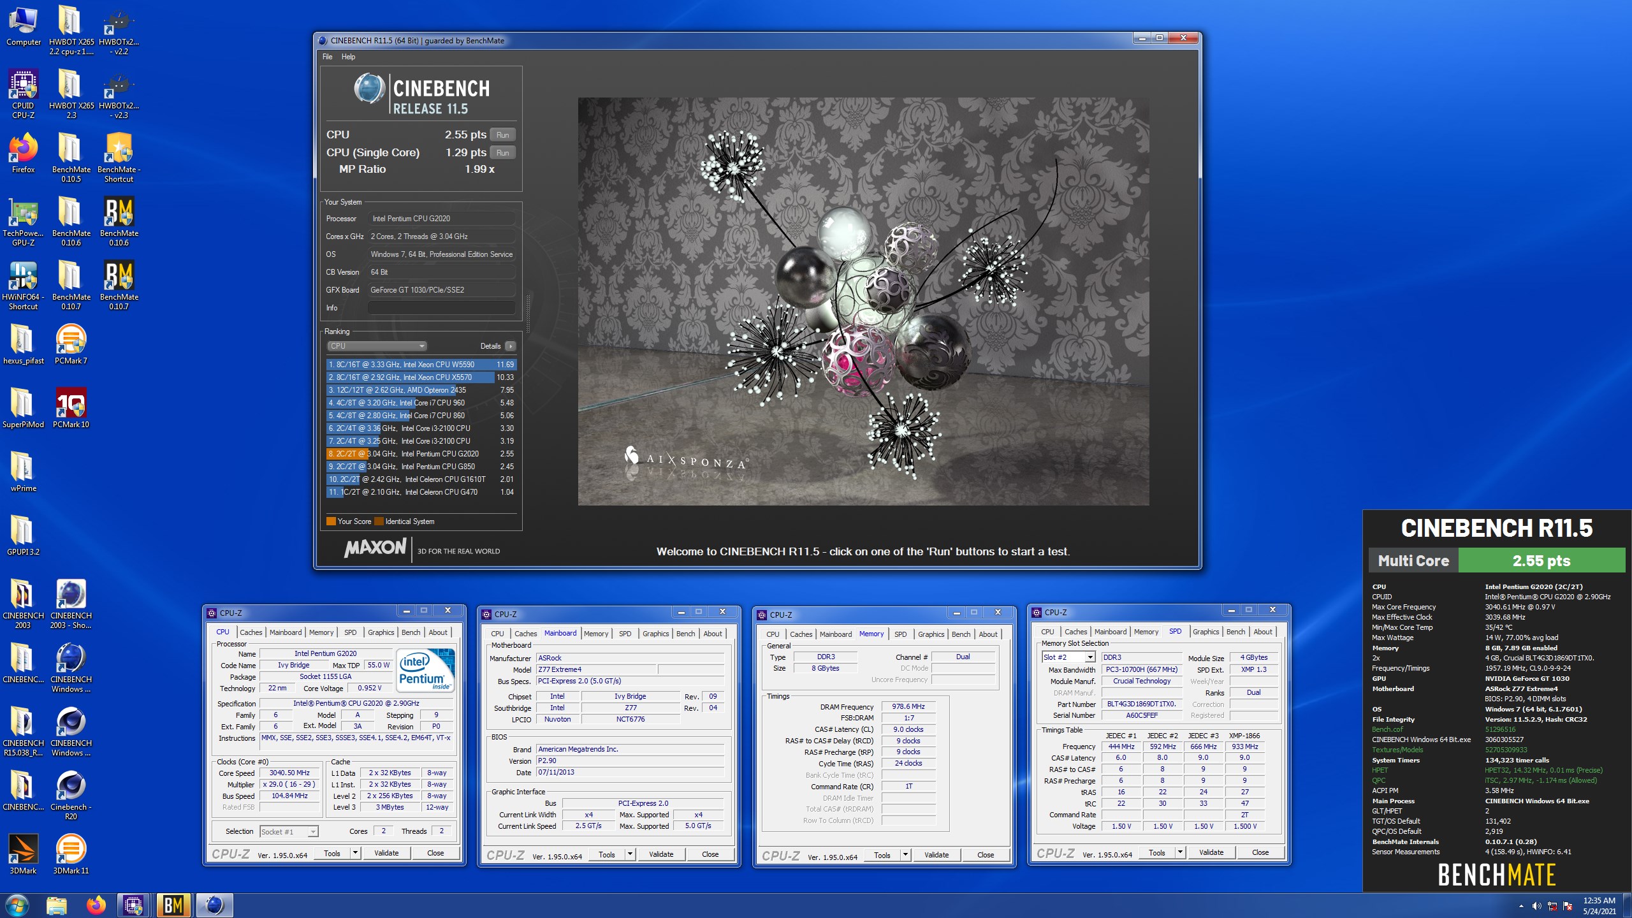Open CPUID CPU-Z desktop shortcut

tap(23, 94)
